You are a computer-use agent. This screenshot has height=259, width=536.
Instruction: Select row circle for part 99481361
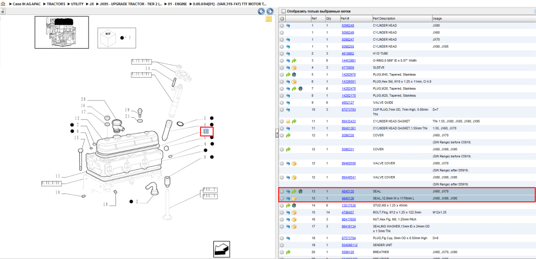pyautogui.click(x=282, y=128)
